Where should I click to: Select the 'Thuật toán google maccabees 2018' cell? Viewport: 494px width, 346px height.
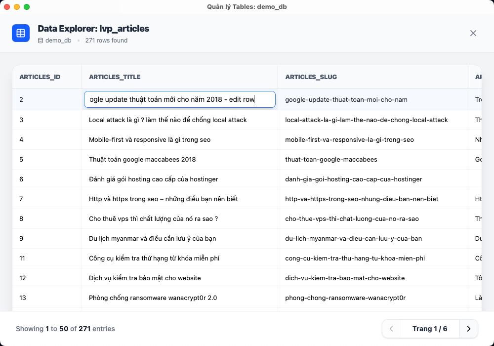[142, 159]
